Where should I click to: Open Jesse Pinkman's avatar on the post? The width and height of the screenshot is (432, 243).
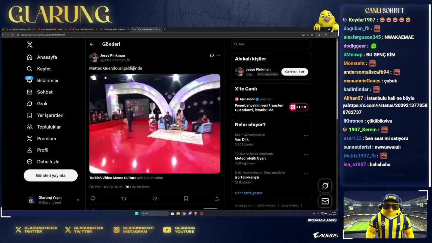(94, 58)
